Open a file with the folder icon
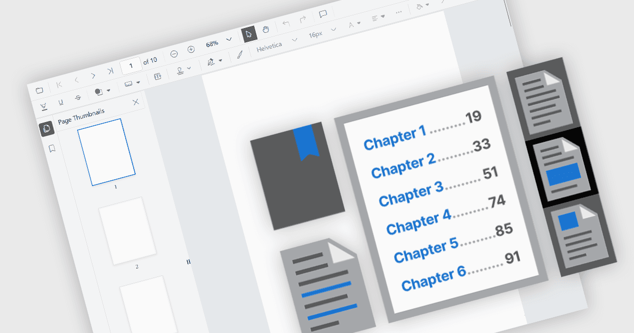The width and height of the screenshot is (634, 333). click(40, 90)
